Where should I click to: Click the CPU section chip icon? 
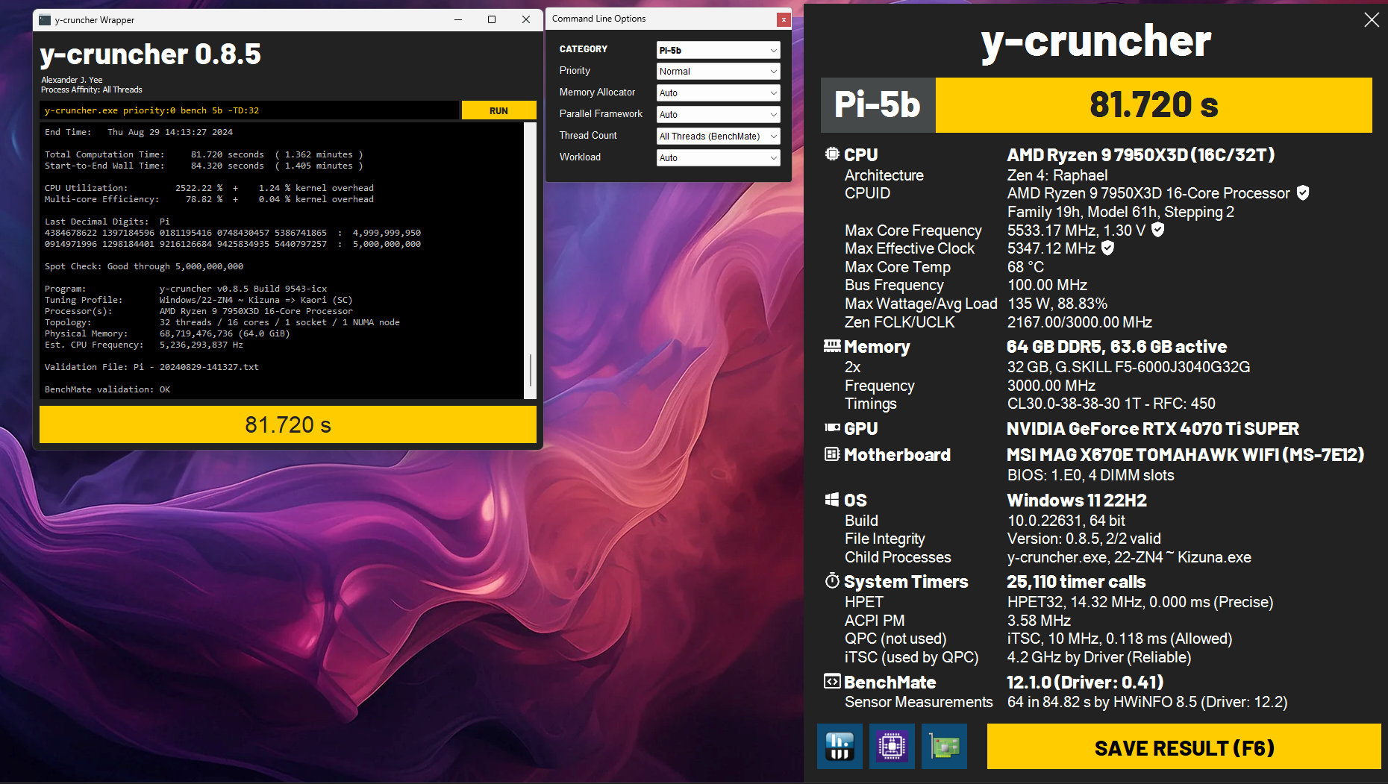[x=832, y=154]
